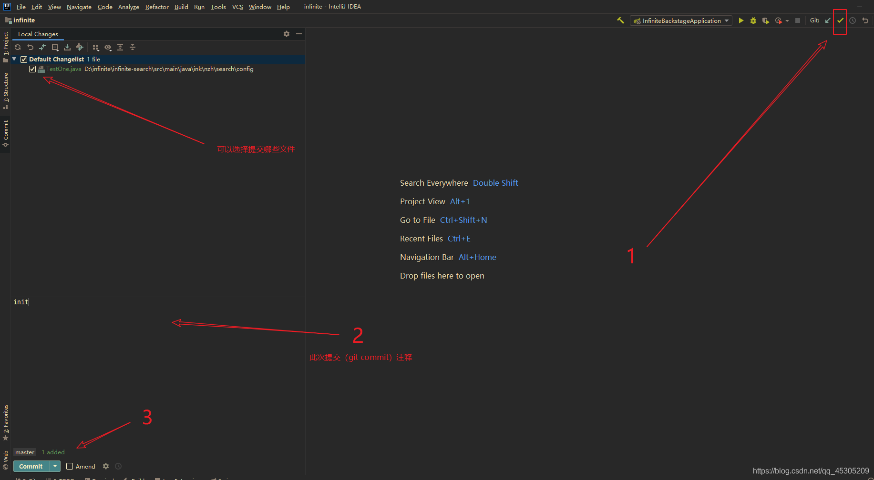Image resolution: width=874 pixels, height=480 pixels.
Task: Select the Default Changelist row label
Action: point(56,60)
